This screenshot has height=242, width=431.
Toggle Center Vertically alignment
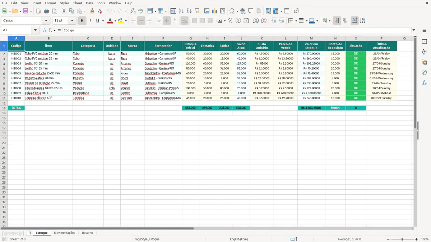167,21
